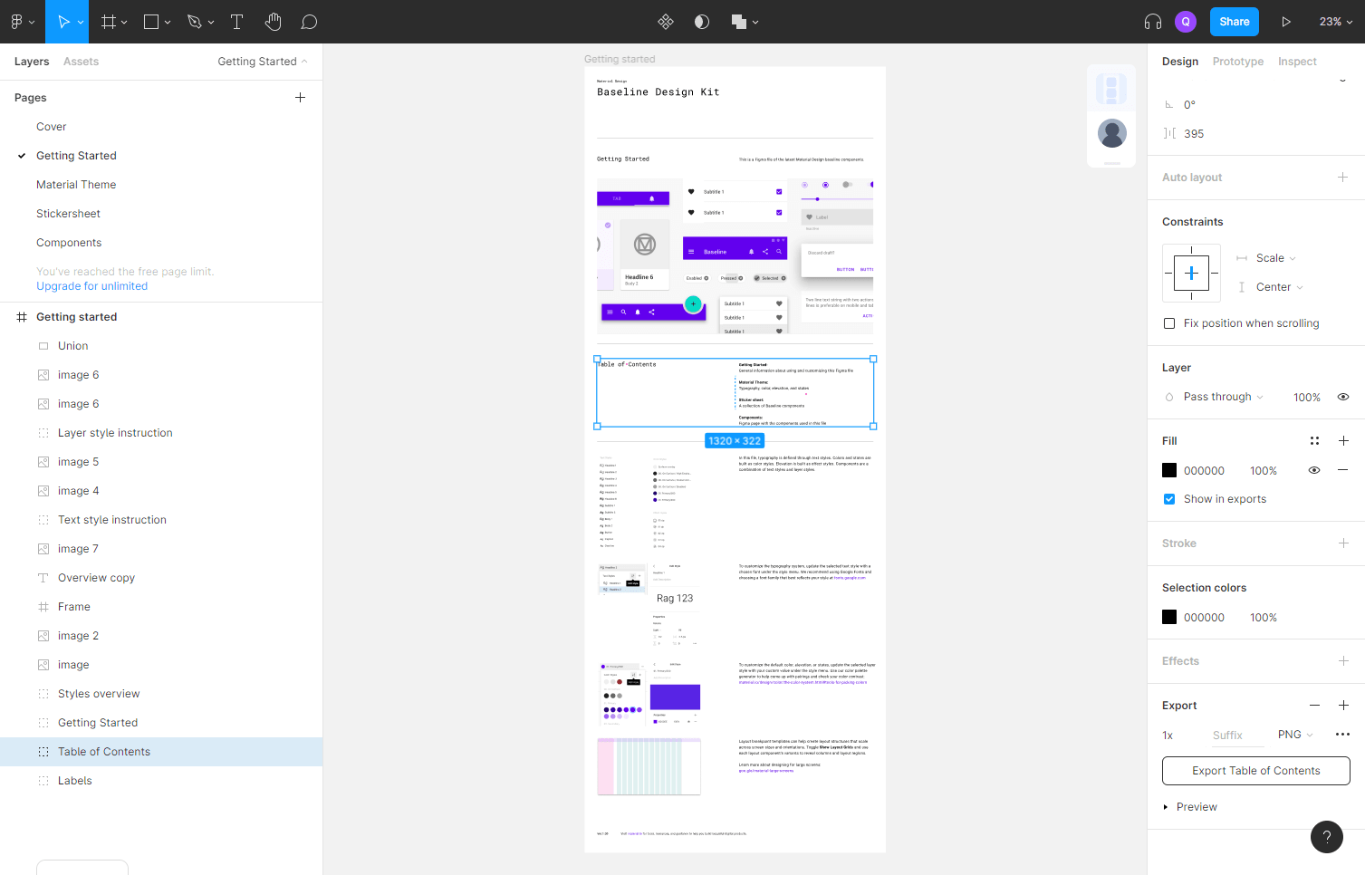Select the Comment tool
The image size is (1365, 875).
309,22
